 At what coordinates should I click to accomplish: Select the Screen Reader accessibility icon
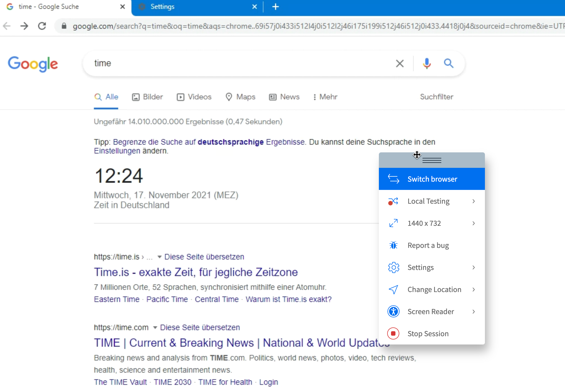pos(393,311)
